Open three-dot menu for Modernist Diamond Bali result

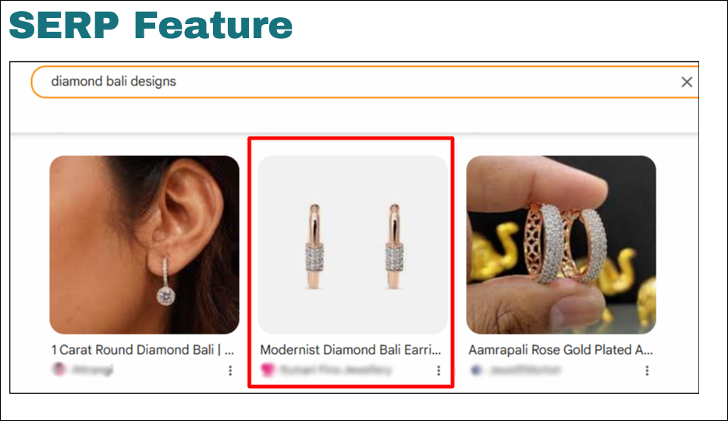coord(439,370)
